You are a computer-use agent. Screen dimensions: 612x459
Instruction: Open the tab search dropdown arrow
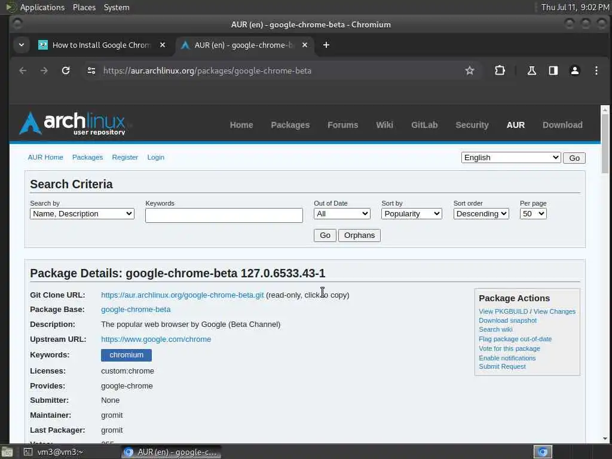point(22,45)
